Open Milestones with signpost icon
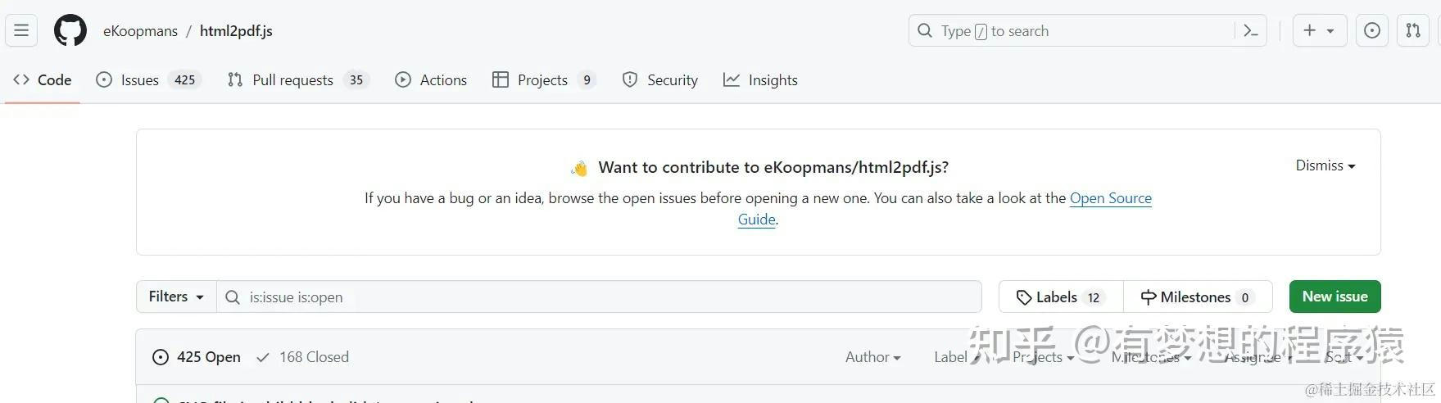1441x403 pixels. click(1197, 297)
